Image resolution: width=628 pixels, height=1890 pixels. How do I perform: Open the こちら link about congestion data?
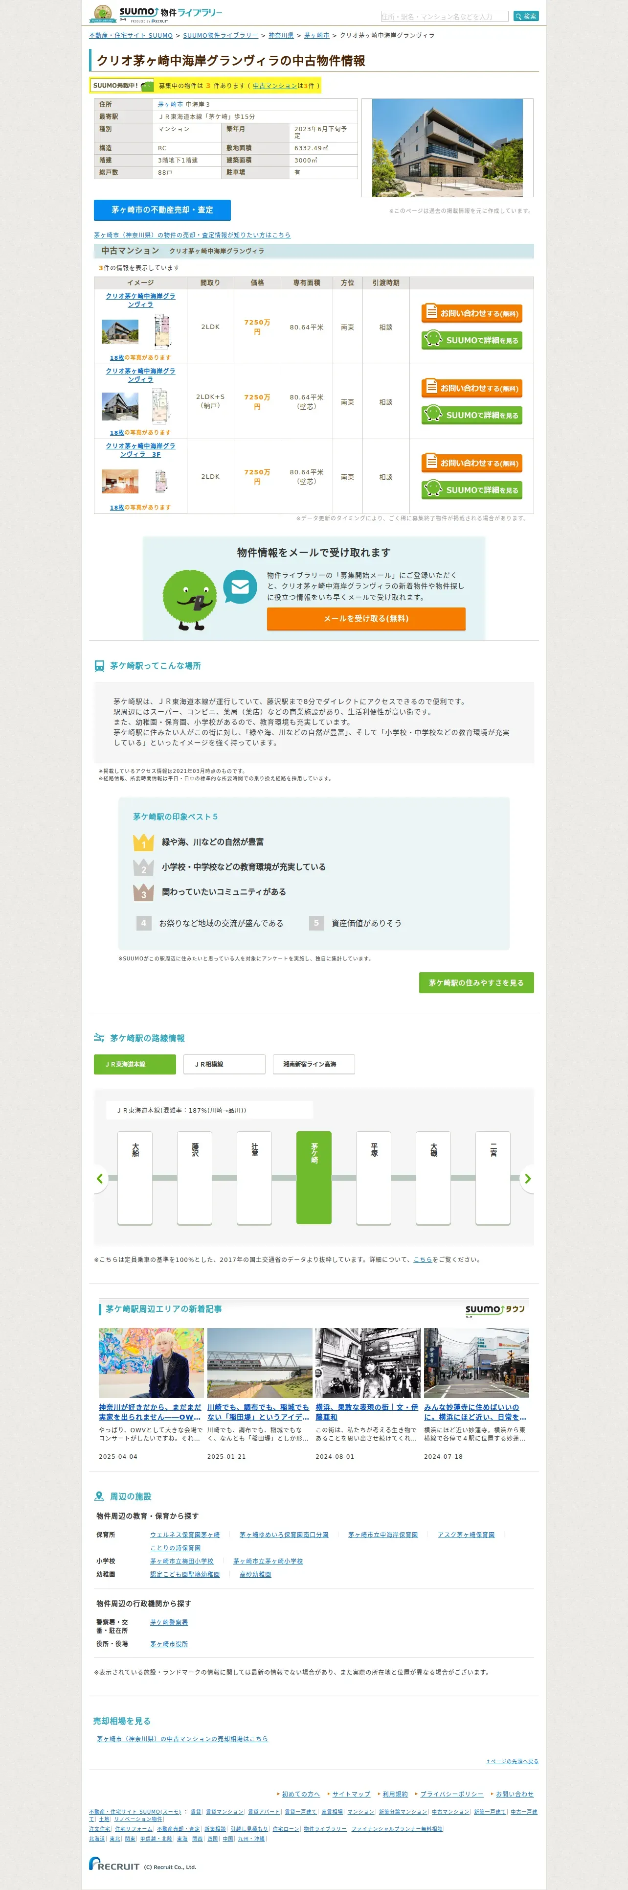tap(423, 1260)
